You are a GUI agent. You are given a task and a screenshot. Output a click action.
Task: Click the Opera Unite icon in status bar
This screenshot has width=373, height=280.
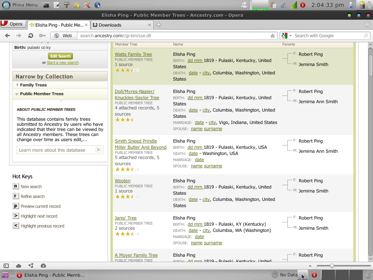pyautogui.click(x=31, y=266)
